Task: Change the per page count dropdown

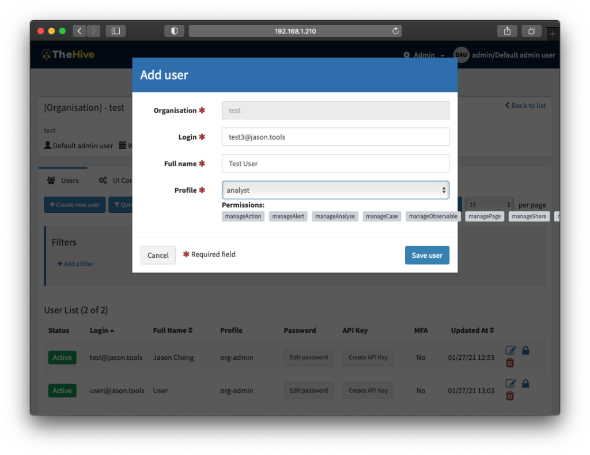Action: click(x=489, y=205)
